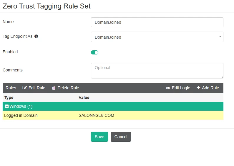Screen dimensions: 234x166
Task: Click the Type column header
Action: 9,97
